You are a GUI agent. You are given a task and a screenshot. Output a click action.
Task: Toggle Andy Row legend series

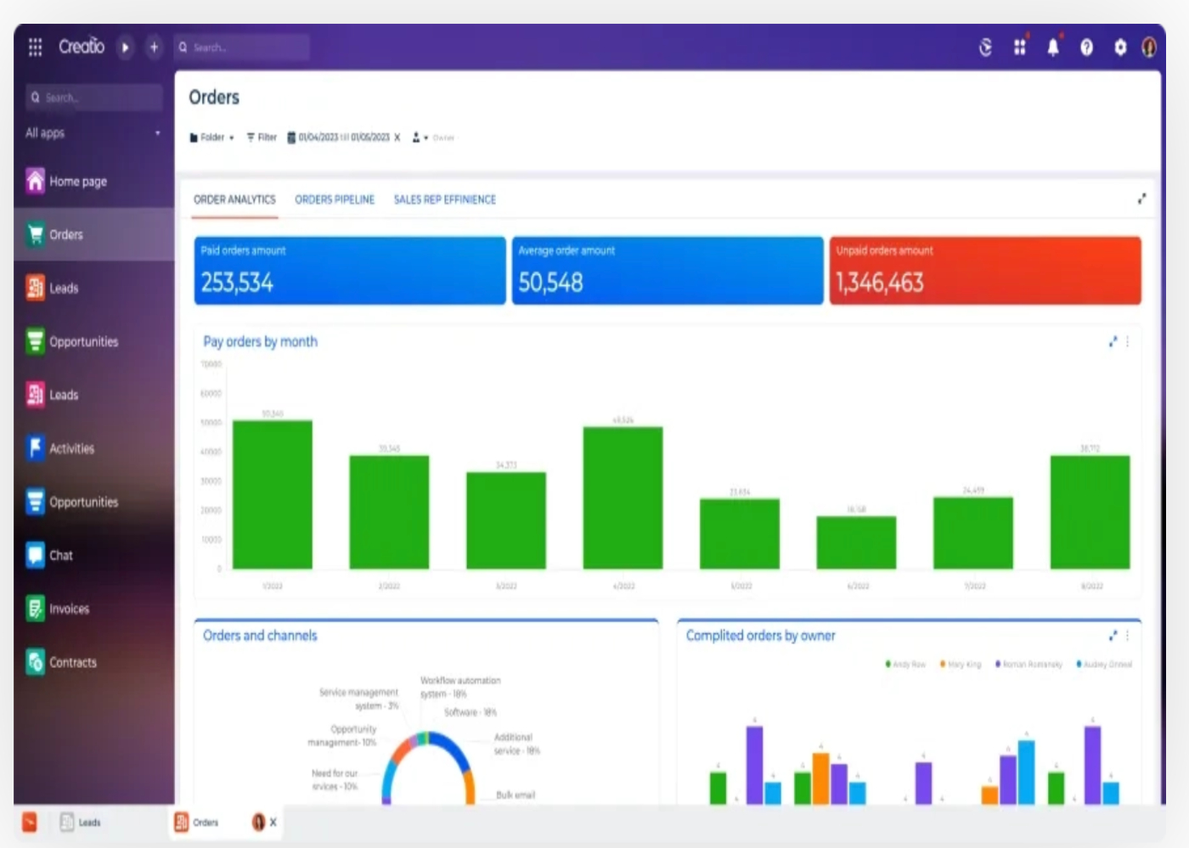(x=905, y=665)
